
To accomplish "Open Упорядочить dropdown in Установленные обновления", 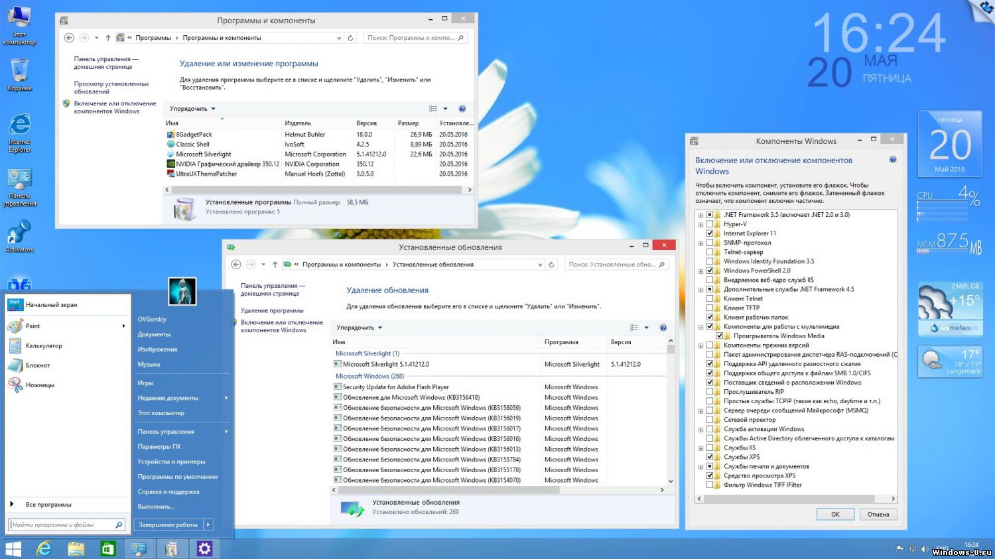I will click(x=359, y=328).
